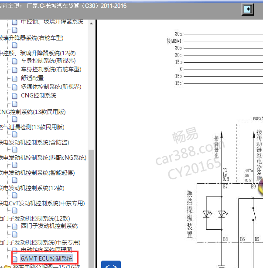Screen dimensions: 263x268
Task: Select the 6AMT ECU控制系统 tree item
Action: (47, 258)
